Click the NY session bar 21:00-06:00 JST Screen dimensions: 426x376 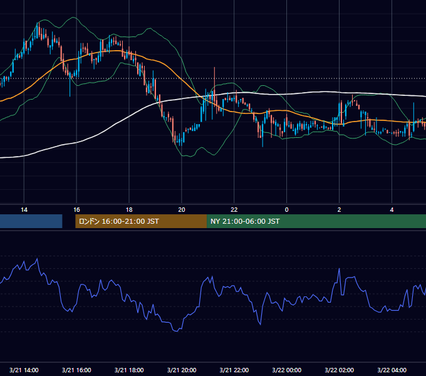[316, 221]
